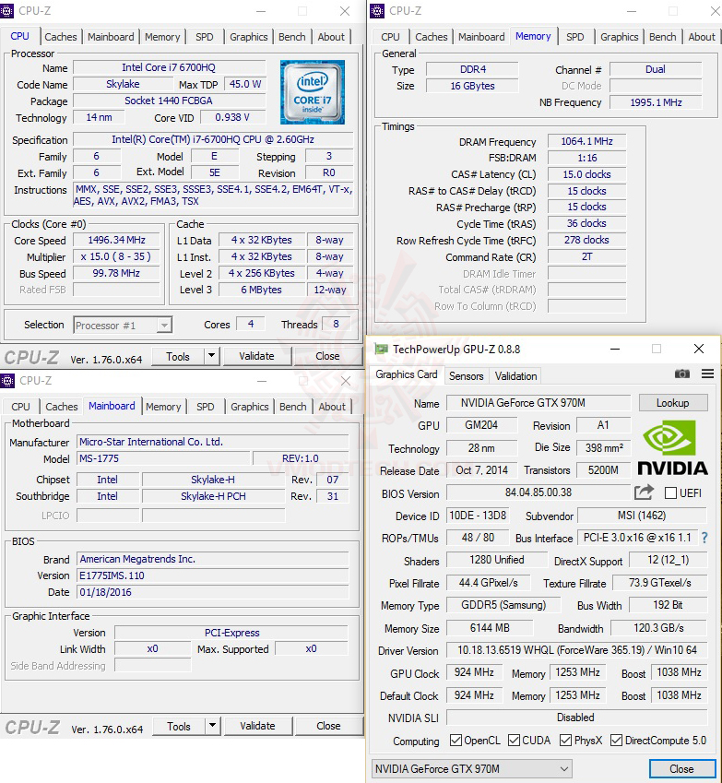The width and height of the screenshot is (722, 783).
Task: Click BIOS version E1775IMS.110
Action: (x=213, y=575)
